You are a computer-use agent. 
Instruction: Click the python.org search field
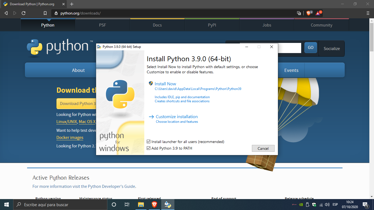pyautogui.click(x=289, y=48)
